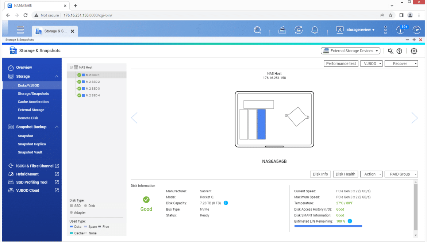Click the Disk Info button
The image size is (427, 242).
pos(320,174)
